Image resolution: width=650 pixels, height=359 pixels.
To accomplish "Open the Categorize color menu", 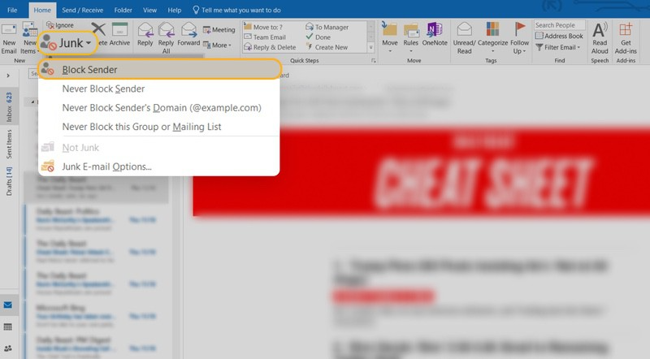I will tap(492, 38).
